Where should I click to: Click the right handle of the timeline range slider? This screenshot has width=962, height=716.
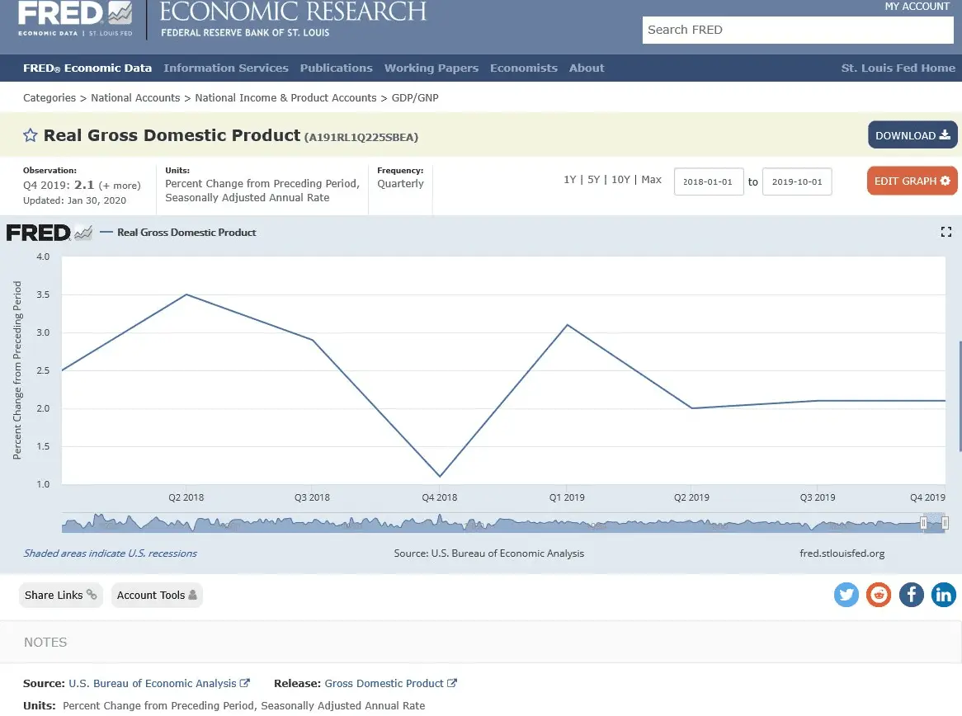tap(945, 523)
